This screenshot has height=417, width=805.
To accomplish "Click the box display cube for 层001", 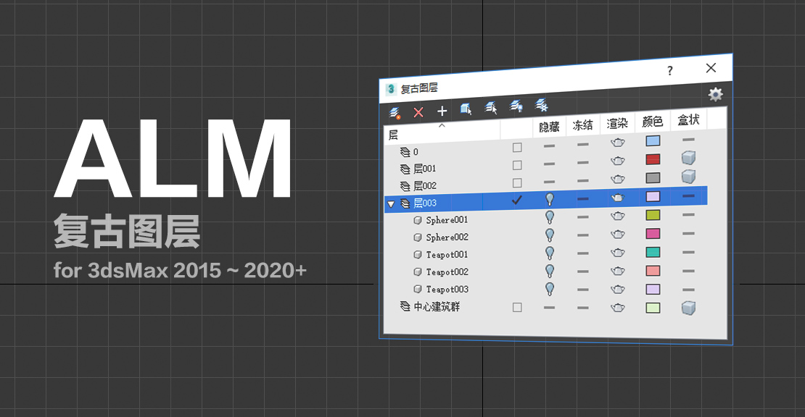I will pos(688,158).
